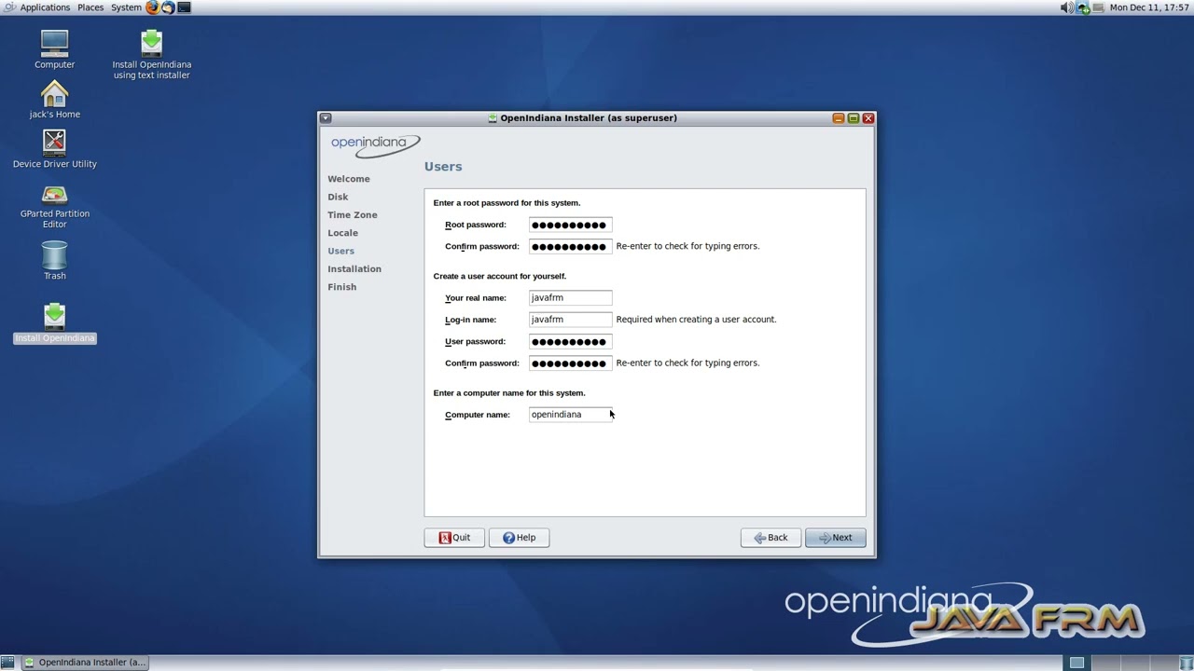Open the Trash desktop icon
This screenshot has height=671, width=1194.
54,260
